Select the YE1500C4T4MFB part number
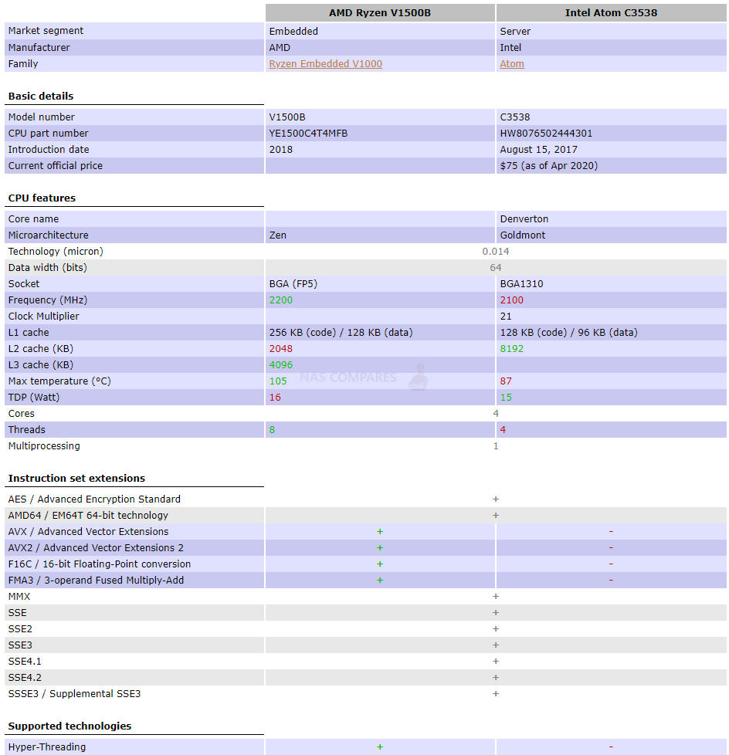 (x=308, y=134)
